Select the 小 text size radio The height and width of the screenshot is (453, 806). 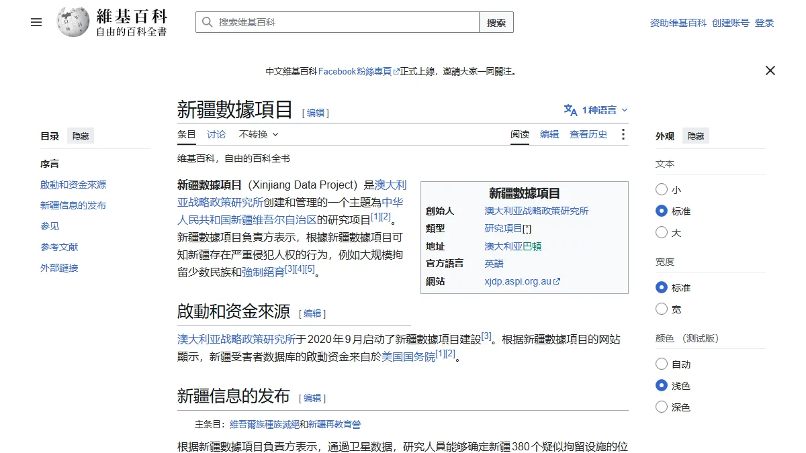[662, 190]
